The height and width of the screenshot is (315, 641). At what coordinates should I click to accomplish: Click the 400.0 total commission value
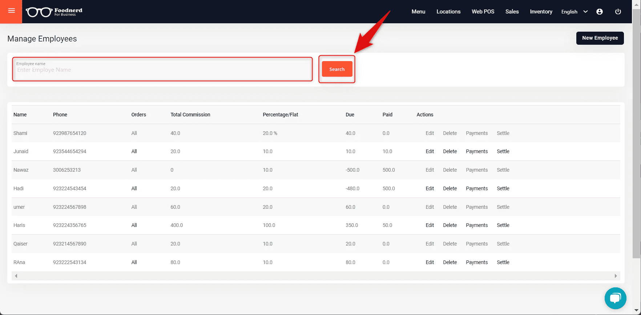click(177, 225)
